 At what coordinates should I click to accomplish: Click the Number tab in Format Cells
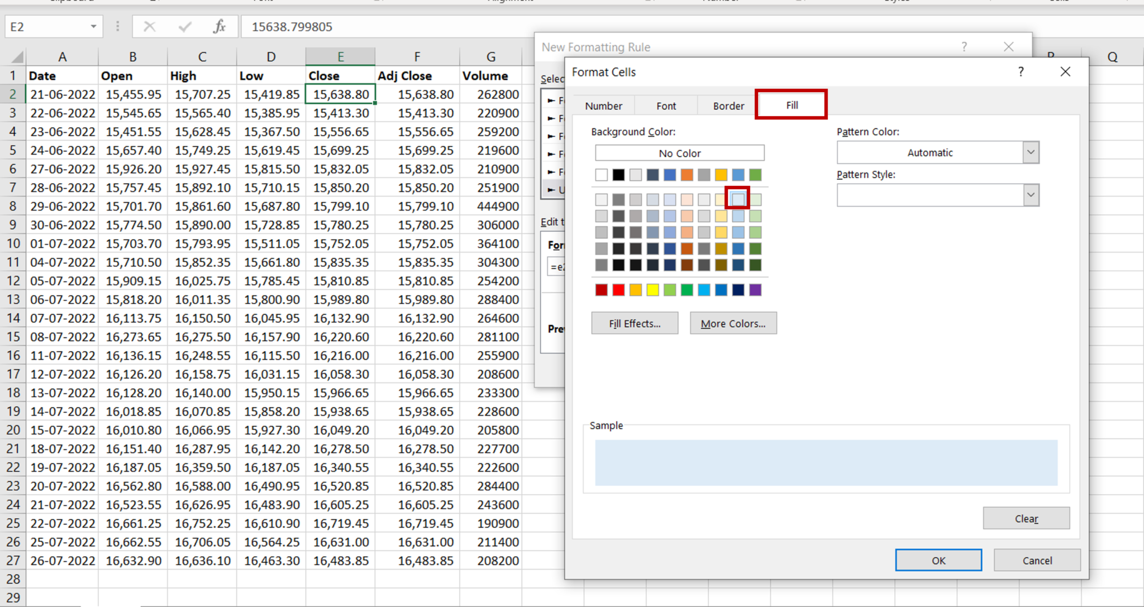click(602, 105)
